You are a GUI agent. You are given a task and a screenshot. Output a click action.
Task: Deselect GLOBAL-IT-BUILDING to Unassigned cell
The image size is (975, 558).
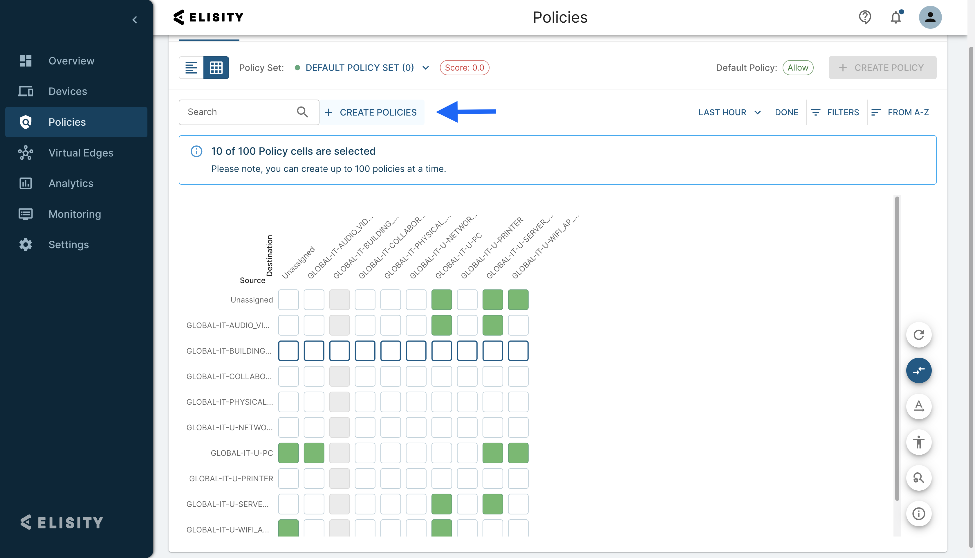pyautogui.click(x=288, y=351)
